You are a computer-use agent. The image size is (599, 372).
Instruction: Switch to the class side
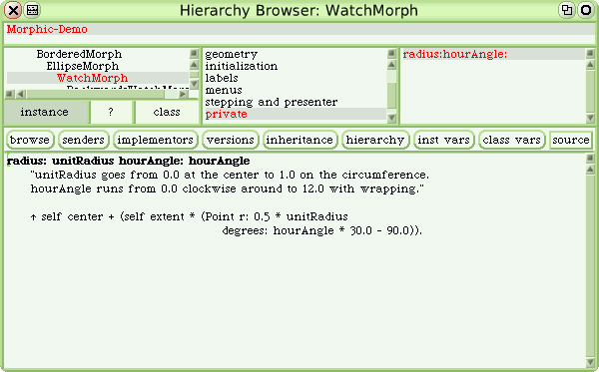click(167, 112)
